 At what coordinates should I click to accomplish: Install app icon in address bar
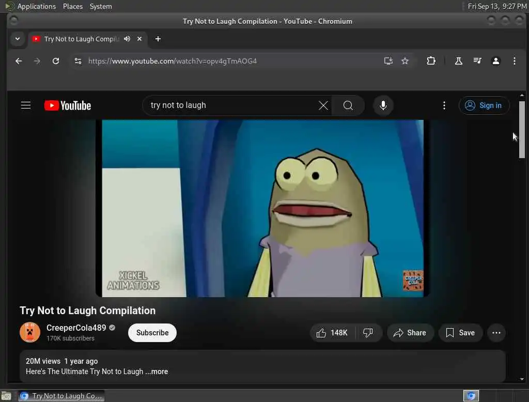(388, 61)
